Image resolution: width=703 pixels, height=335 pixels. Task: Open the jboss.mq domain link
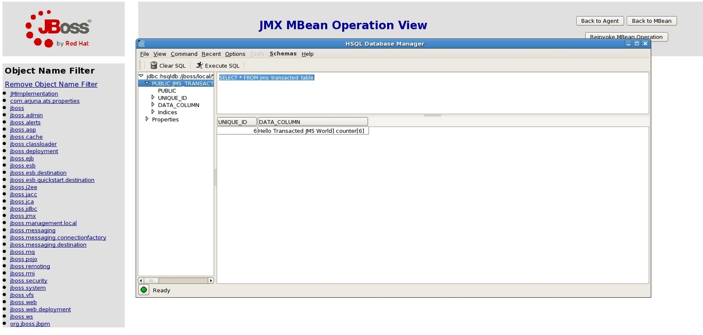coord(22,252)
